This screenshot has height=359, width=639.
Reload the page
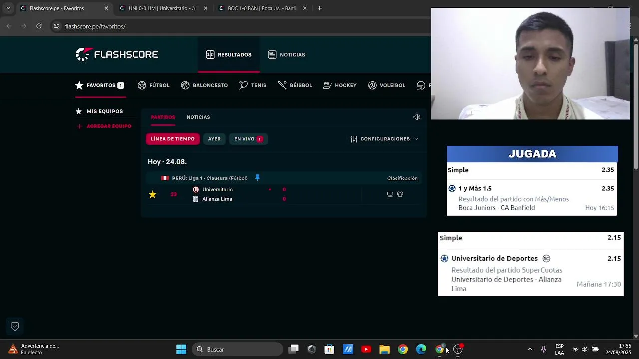click(x=39, y=26)
